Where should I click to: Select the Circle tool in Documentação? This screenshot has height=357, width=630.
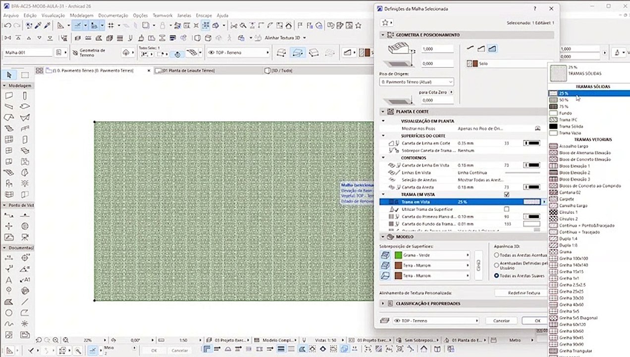coord(9,313)
